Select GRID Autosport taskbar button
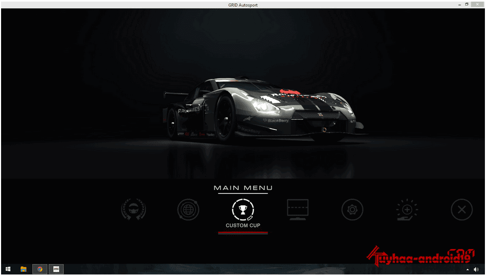Image resolution: width=486 pixels, height=275 pixels. tap(56, 269)
